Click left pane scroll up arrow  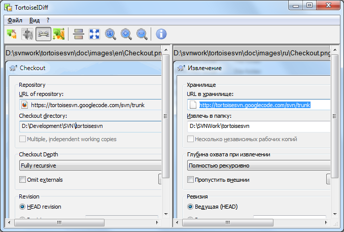point(166,50)
